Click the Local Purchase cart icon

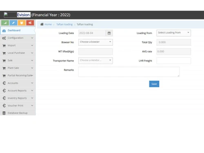[4, 53]
